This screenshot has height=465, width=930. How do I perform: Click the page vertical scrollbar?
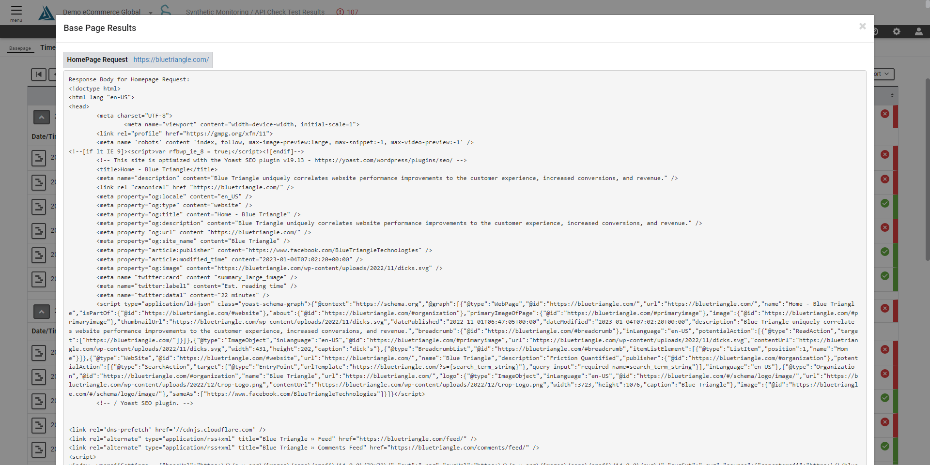point(927,169)
